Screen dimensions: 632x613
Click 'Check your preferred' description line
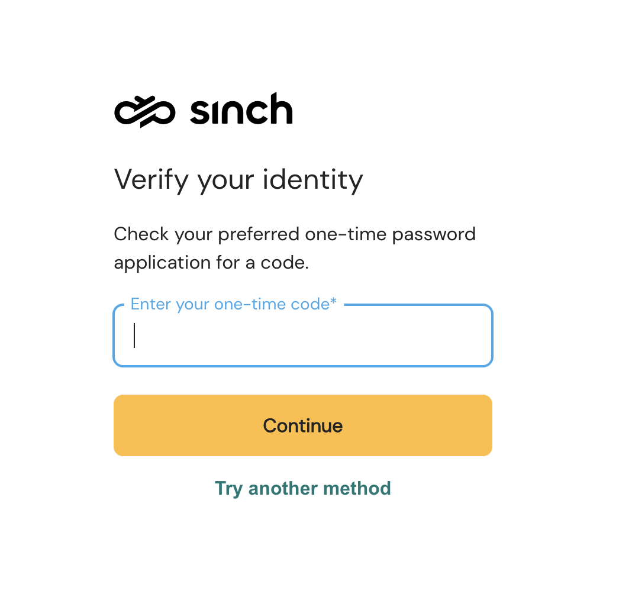tap(294, 234)
